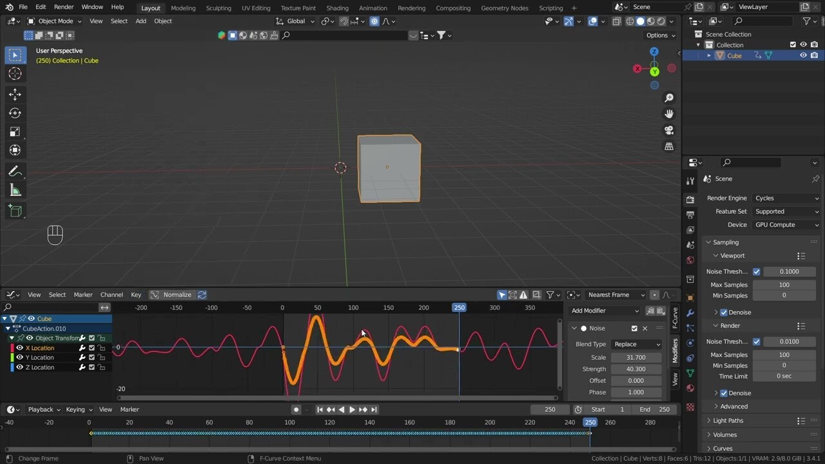Select the Rotate tool in viewport toolbar
The height and width of the screenshot is (464, 825).
point(15,113)
